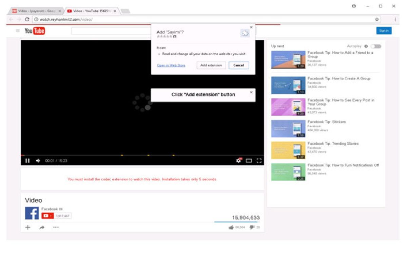
Task: Open the three-dot more actions menu
Action: [56, 228]
